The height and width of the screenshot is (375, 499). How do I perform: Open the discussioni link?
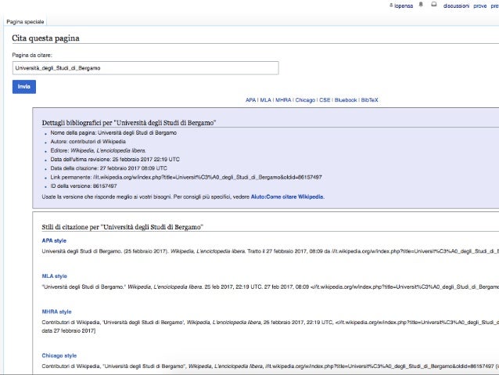(x=456, y=5)
